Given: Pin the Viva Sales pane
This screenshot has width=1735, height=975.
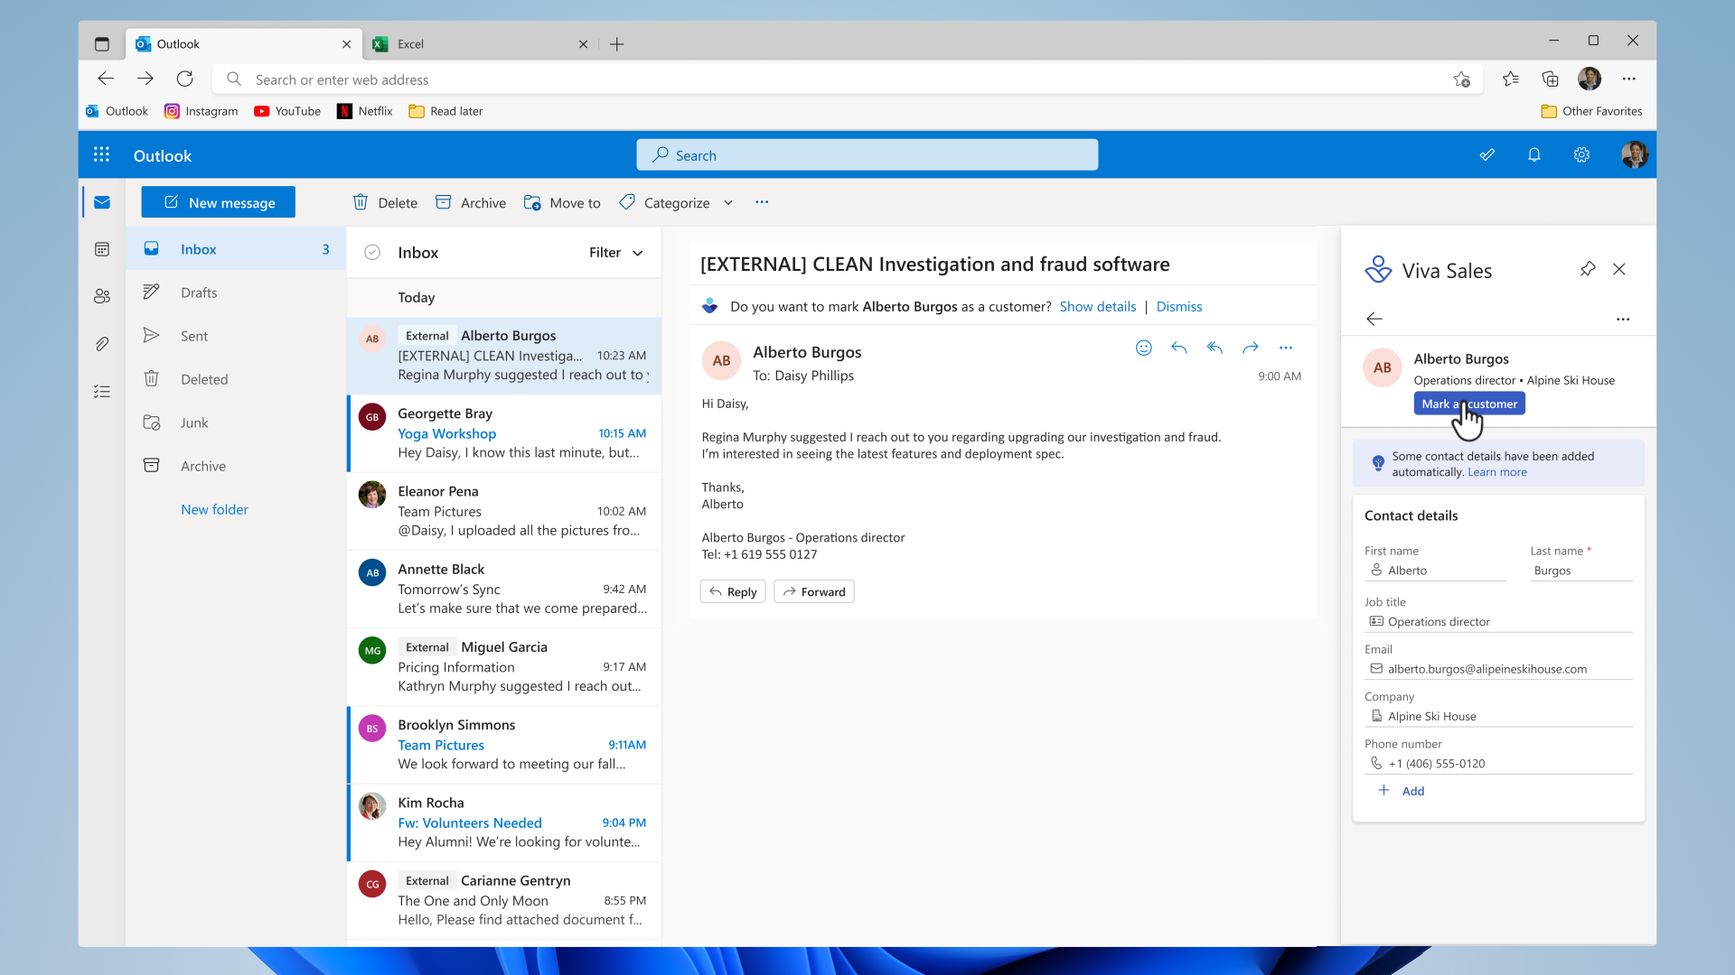Looking at the screenshot, I should tap(1588, 269).
